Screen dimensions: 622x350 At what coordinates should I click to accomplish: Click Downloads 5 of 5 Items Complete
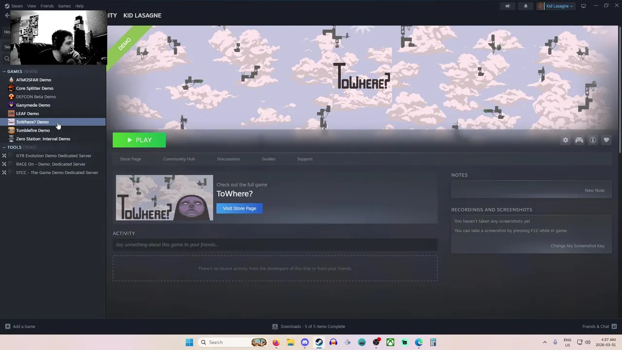[312, 327]
